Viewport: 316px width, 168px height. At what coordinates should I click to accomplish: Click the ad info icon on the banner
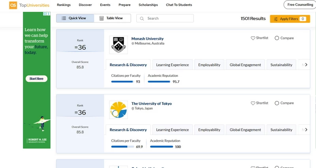[44, 14]
